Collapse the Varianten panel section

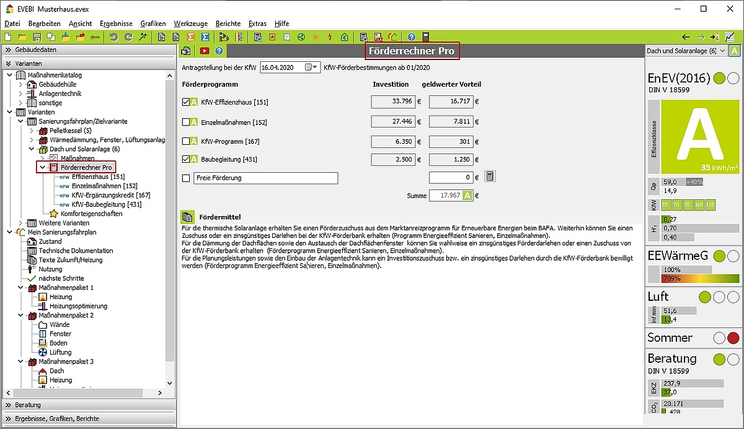pos(90,63)
